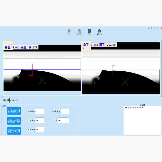
Task: Click the top-right input field showing 0
Action: click(65, 111)
